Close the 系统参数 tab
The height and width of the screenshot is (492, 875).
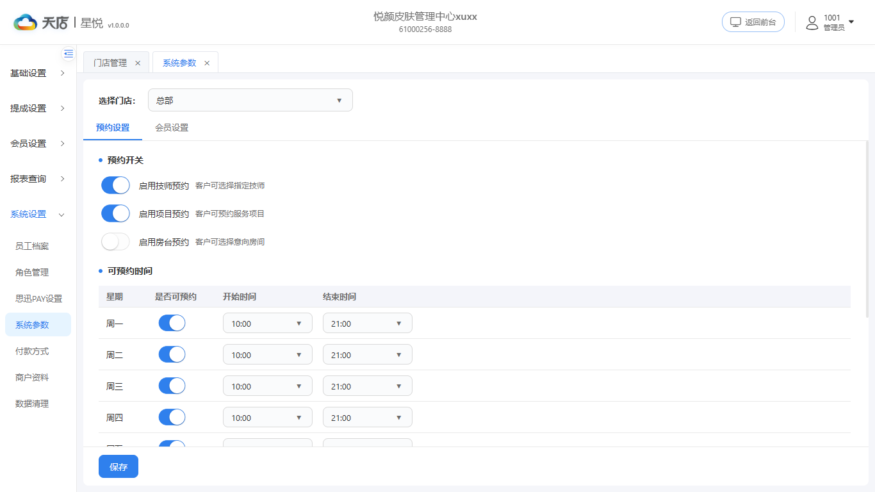207,63
